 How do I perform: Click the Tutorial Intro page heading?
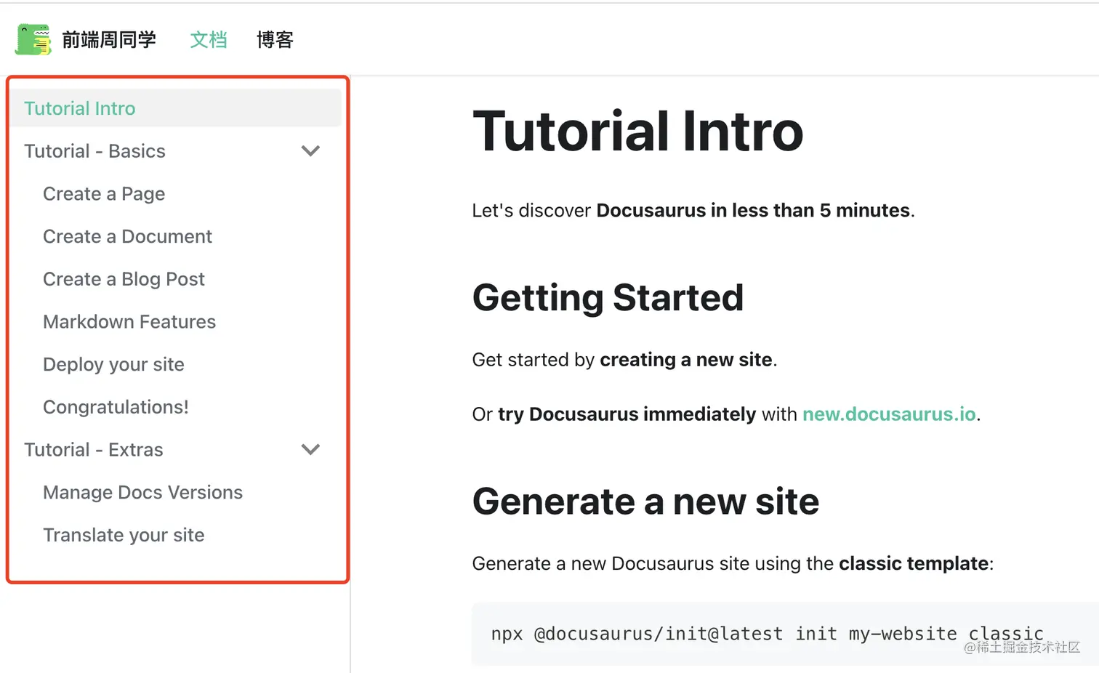638,132
